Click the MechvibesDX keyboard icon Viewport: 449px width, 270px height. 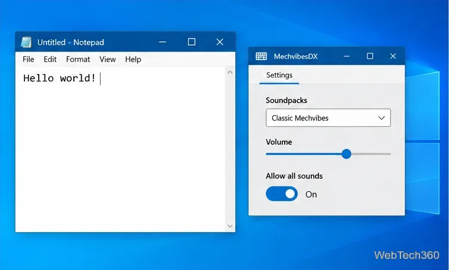261,56
